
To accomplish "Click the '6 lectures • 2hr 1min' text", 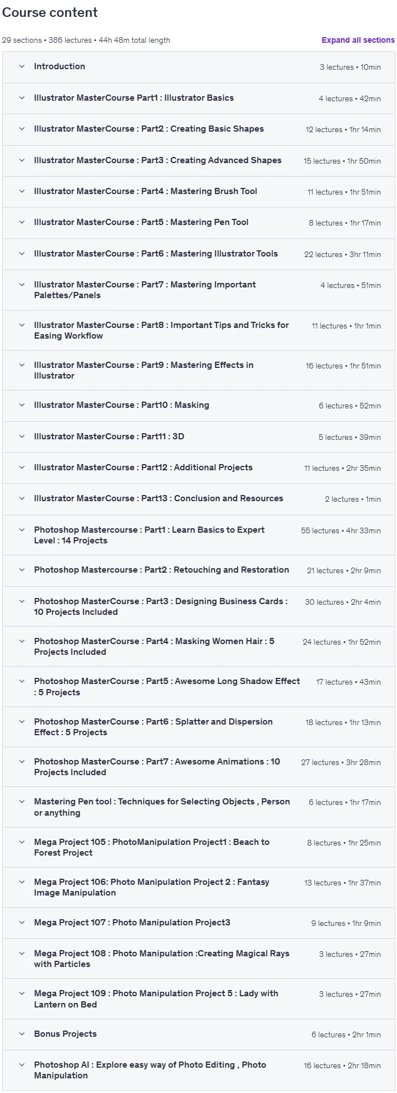I will 346,1034.
